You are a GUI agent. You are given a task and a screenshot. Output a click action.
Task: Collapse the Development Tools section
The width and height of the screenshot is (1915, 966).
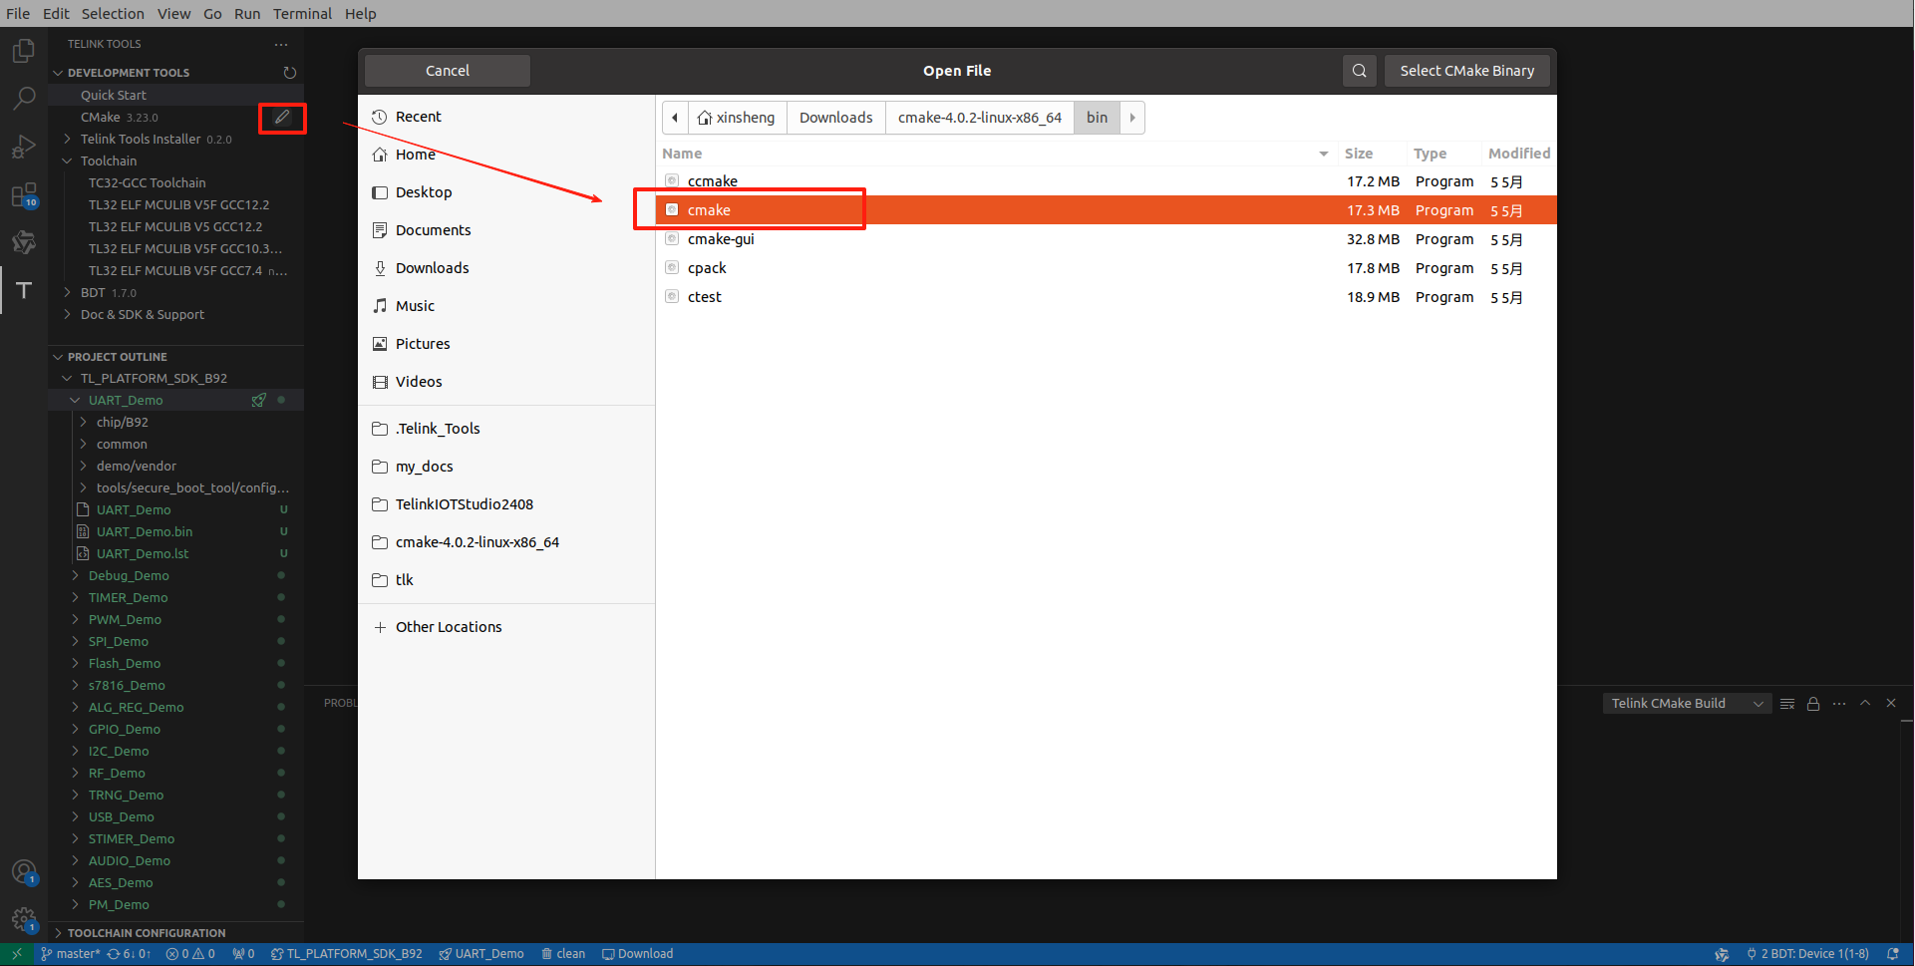pos(58,73)
